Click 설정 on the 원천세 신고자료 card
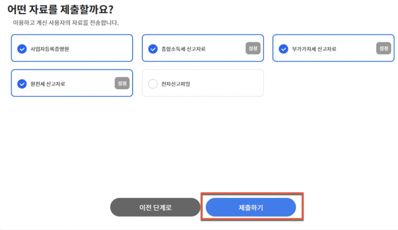Image resolution: width=398 pixels, height=230 pixels. (x=122, y=83)
